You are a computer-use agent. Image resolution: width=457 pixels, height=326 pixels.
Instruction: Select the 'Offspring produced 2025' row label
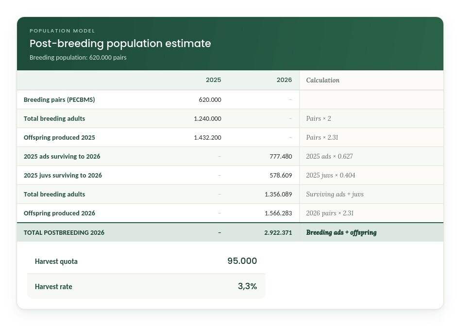pyautogui.click(x=59, y=137)
